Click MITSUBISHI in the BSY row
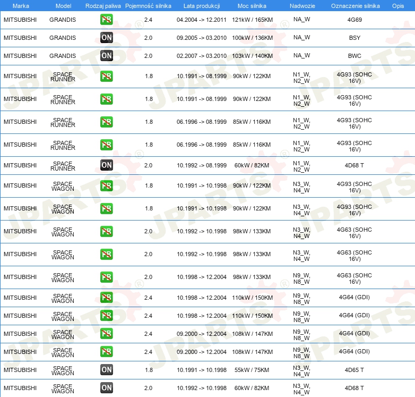 [20, 38]
